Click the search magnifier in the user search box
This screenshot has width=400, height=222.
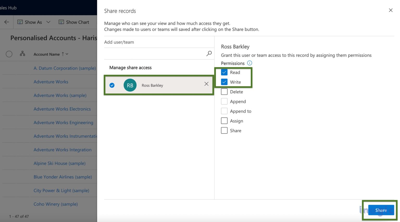tap(209, 53)
